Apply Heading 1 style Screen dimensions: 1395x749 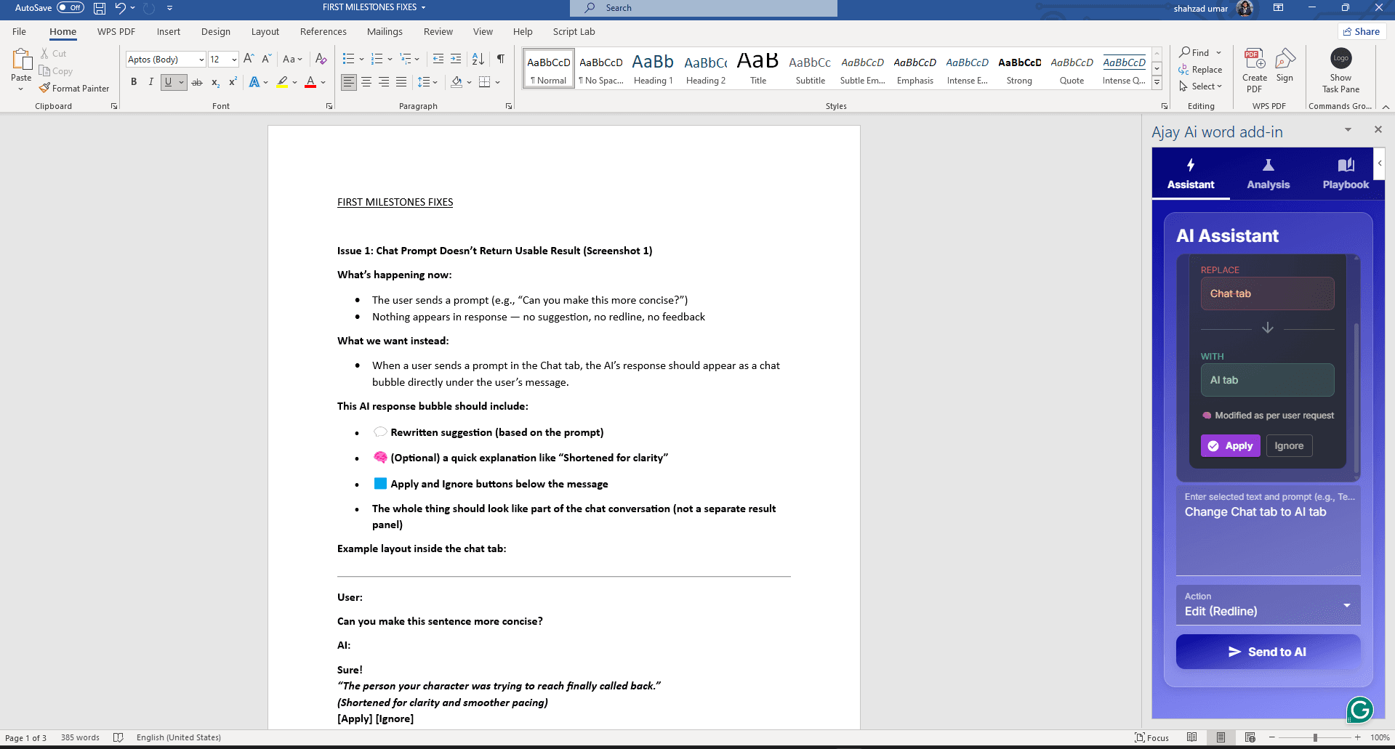653,69
